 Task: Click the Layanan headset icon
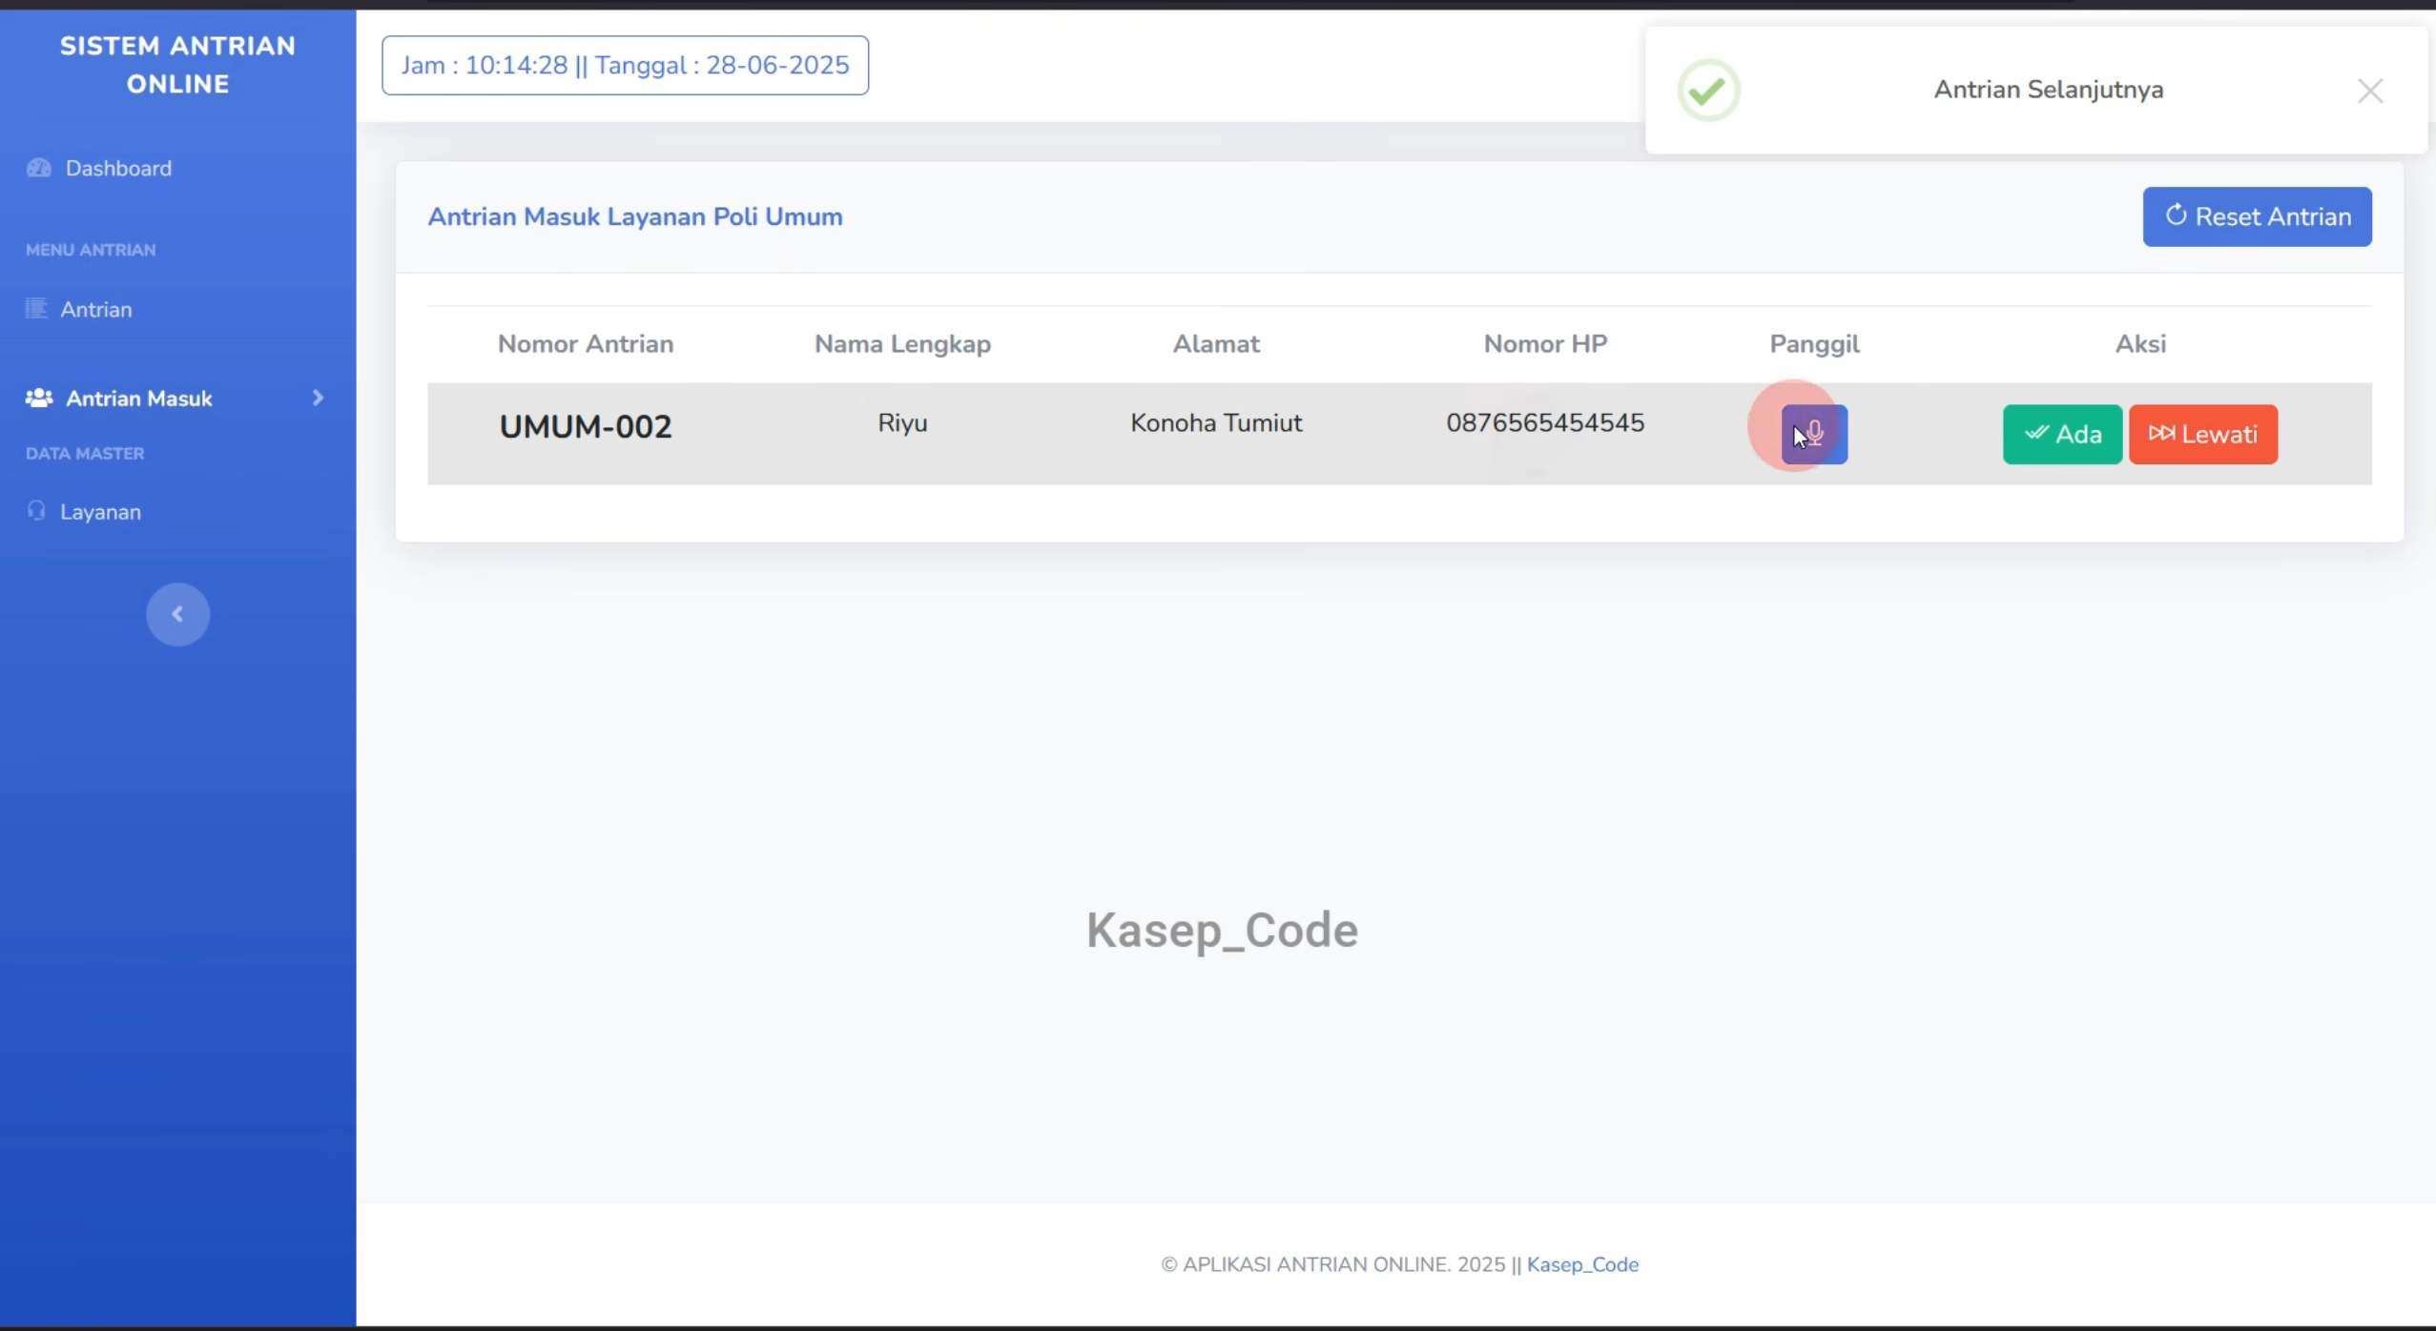click(x=36, y=511)
